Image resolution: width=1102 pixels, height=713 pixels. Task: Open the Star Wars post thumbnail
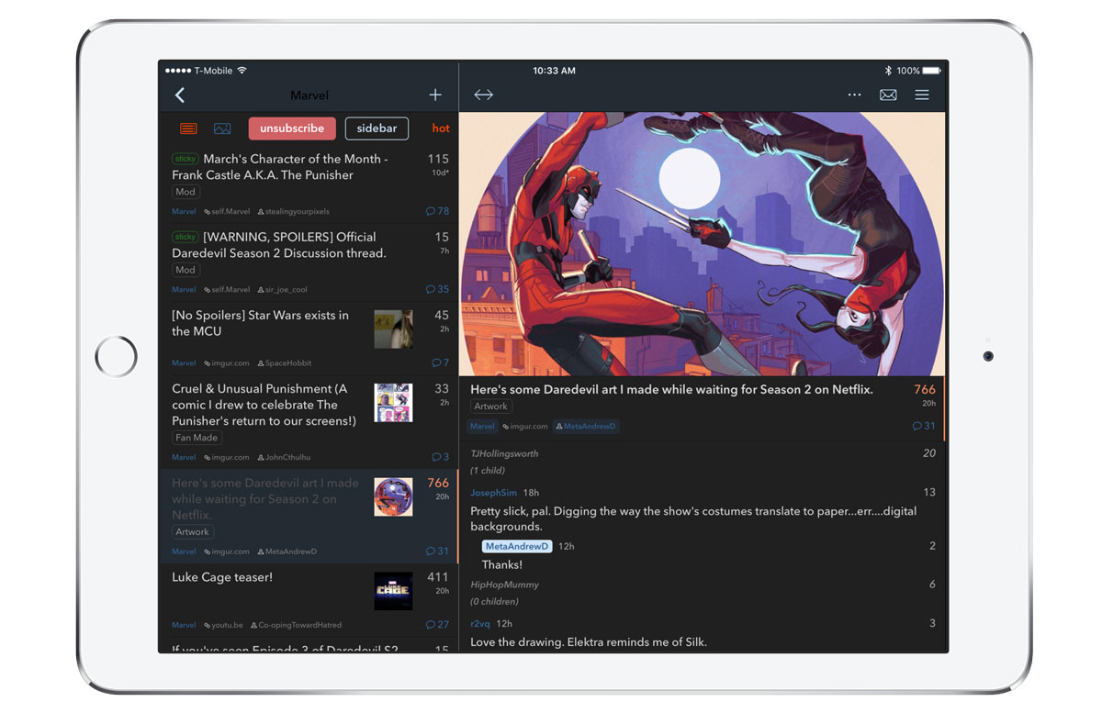click(393, 329)
